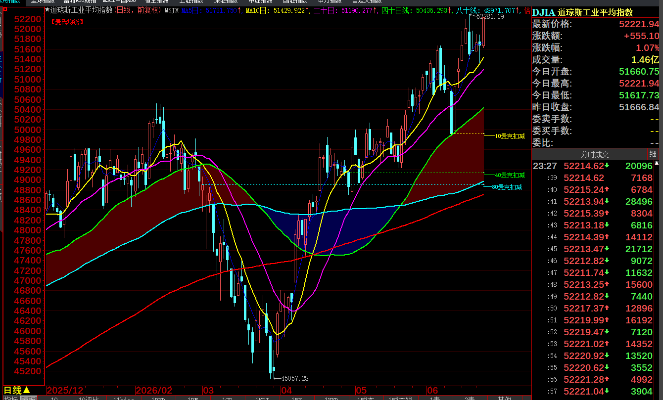Click the 今日开盘 value 51660.75
663x400 pixels.
point(639,72)
